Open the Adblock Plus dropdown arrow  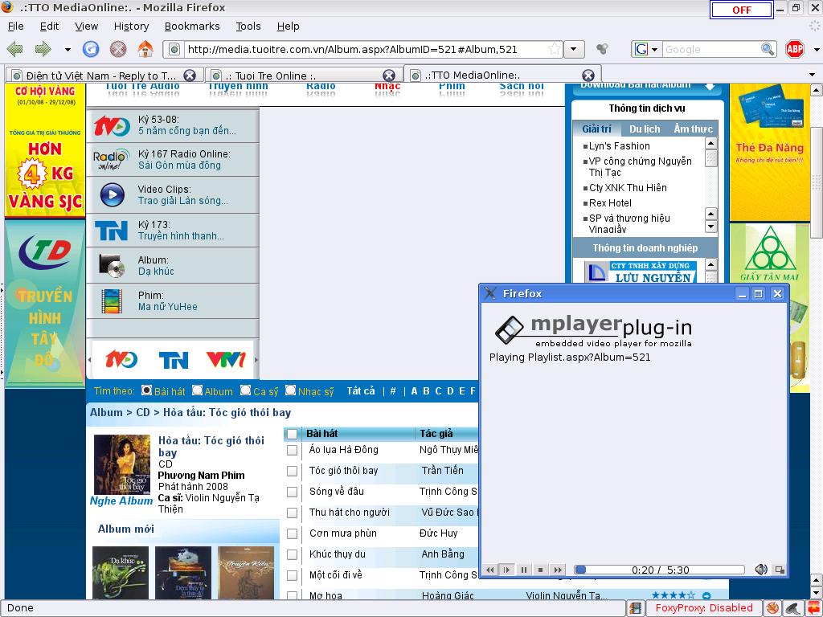(x=817, y=50)
